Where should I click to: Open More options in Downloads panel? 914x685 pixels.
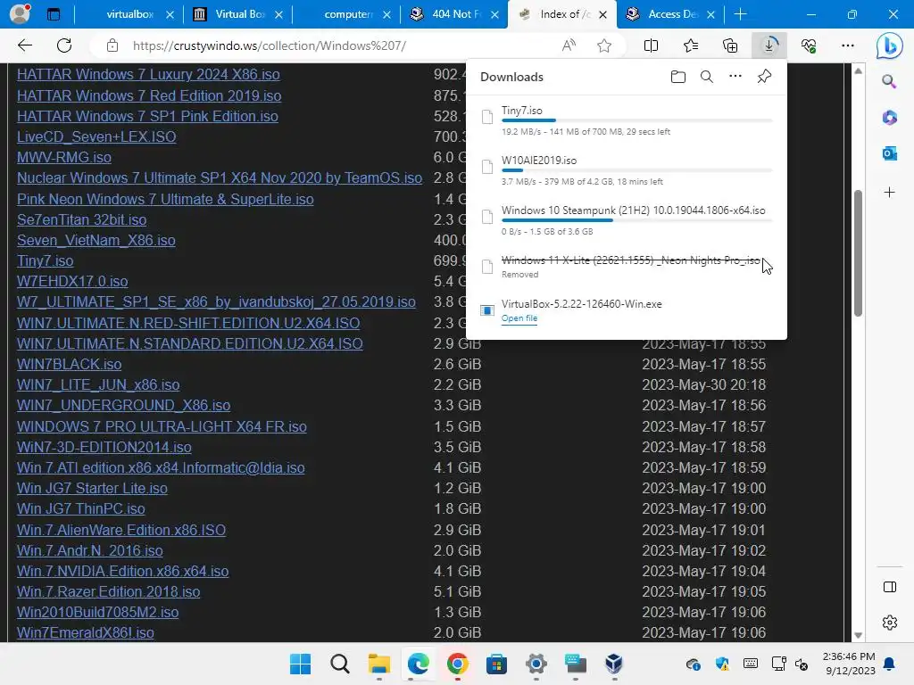point(735,77)
